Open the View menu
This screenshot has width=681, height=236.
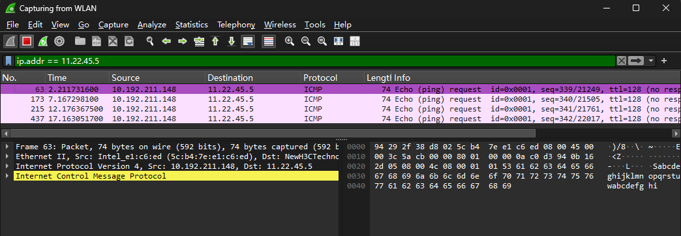pos(61,25)
